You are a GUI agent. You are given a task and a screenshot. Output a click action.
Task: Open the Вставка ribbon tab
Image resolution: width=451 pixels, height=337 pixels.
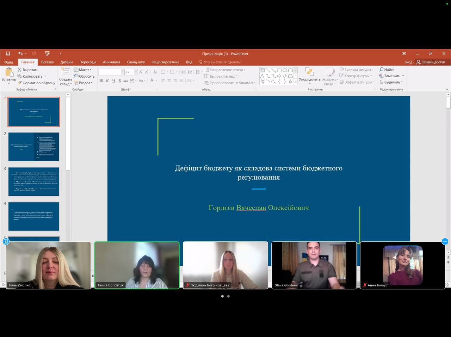(47, 62)
